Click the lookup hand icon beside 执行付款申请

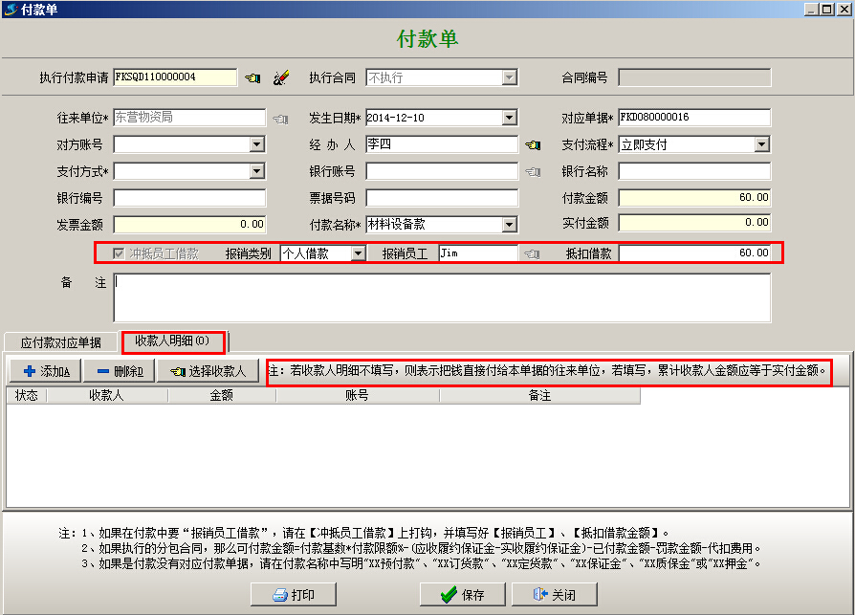[x=252, y=77]
